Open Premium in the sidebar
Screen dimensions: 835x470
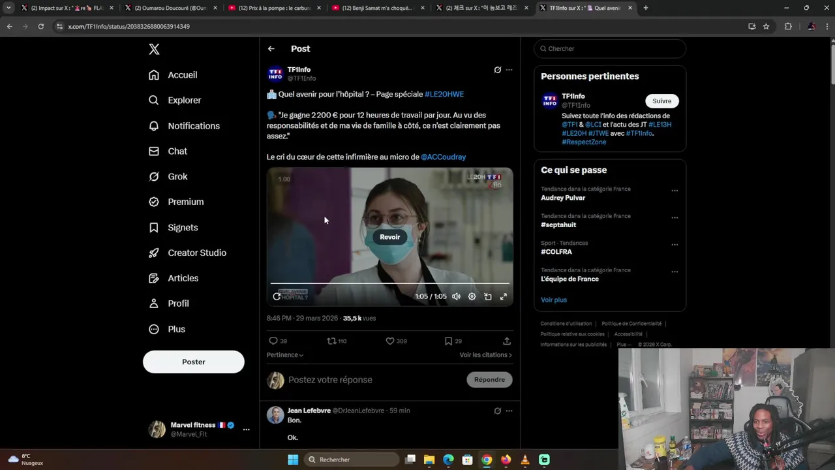point(176,202)
